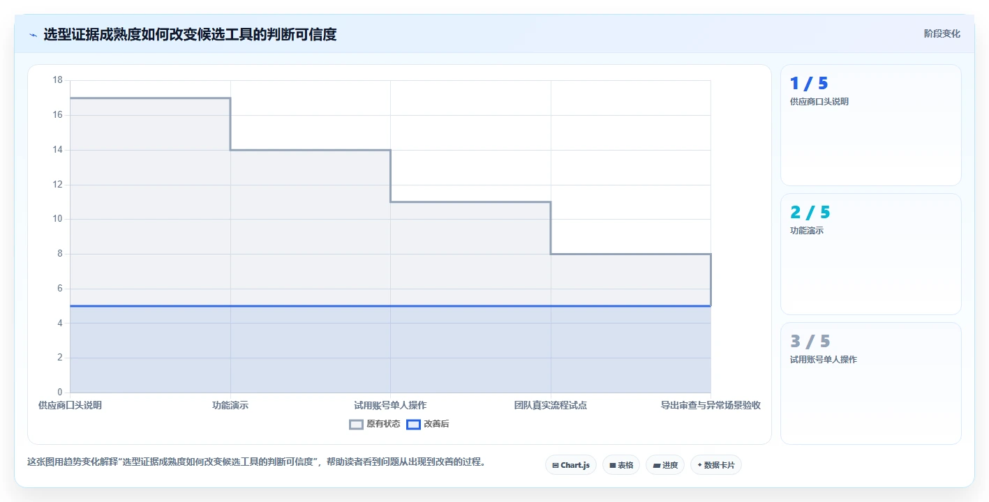989x502 pixels.
Task: Open the 1 / 5 供应商口头说明 card
Action: tap(871, 125)
